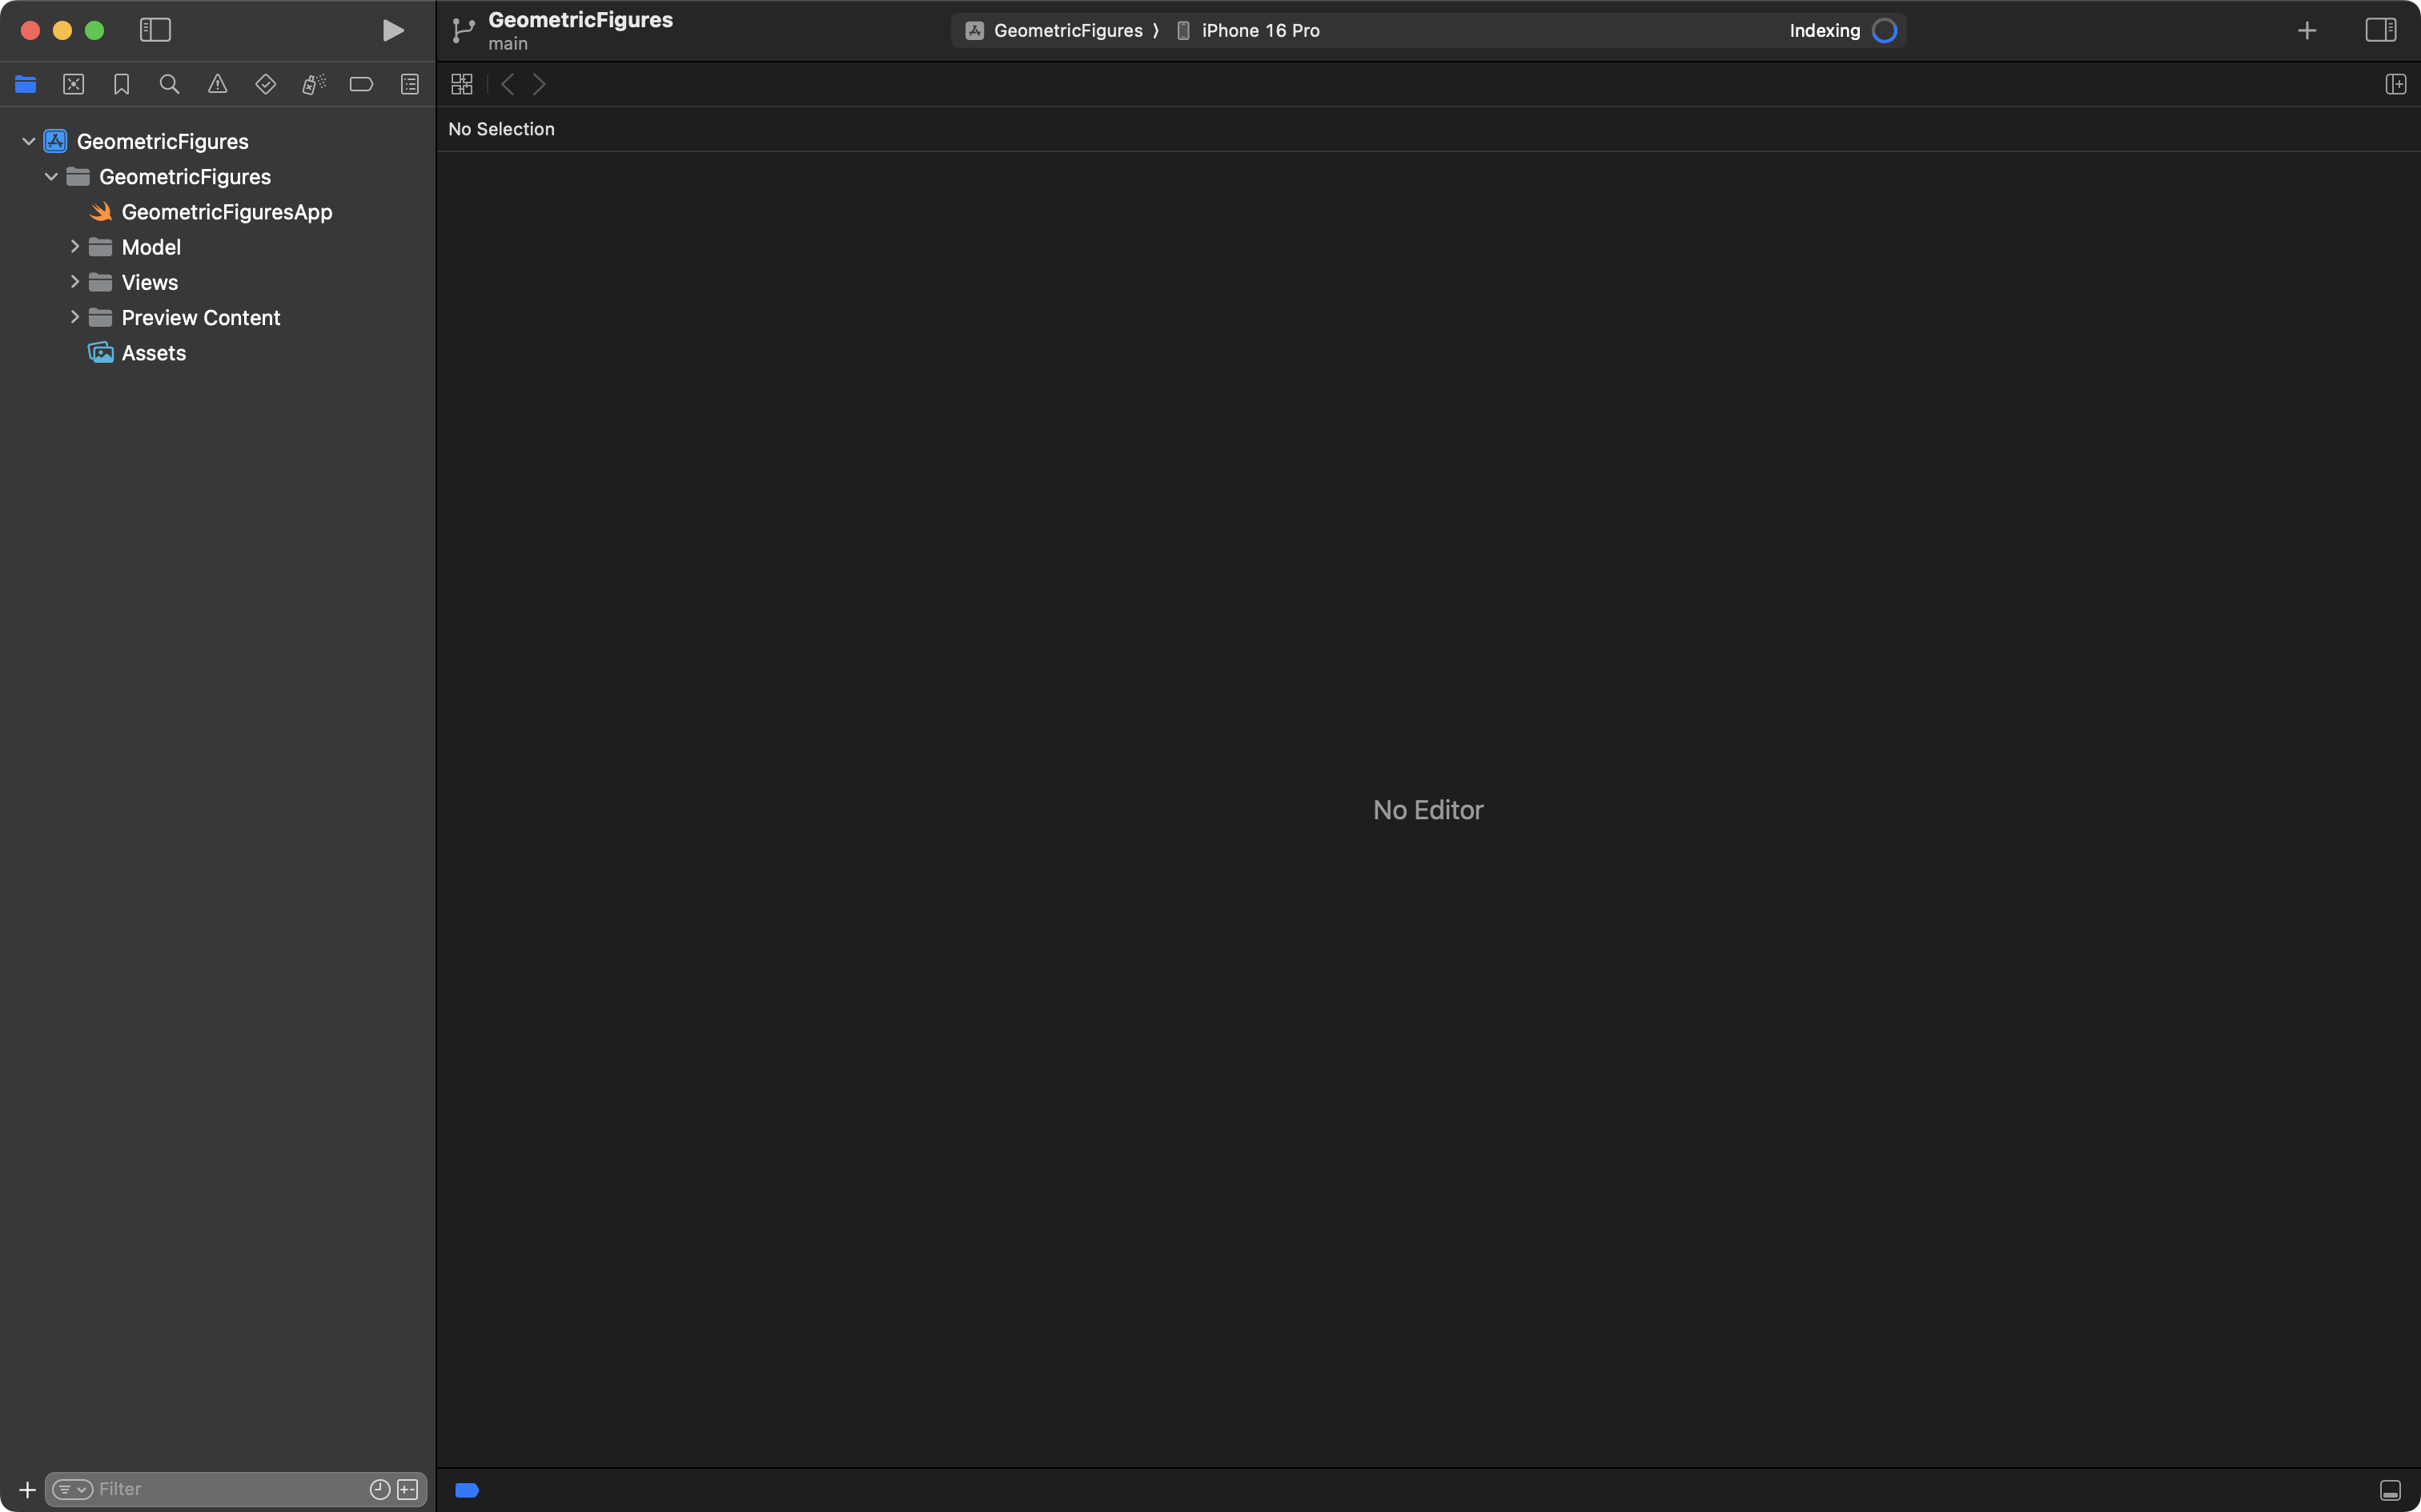This screenshot has width=2421, height=1512.
Task: Toggle the left navigator sidebar
Action: coord(155,30)
